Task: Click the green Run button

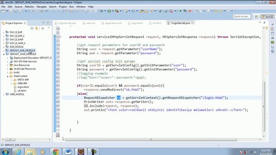Action: tap(109, 11)
